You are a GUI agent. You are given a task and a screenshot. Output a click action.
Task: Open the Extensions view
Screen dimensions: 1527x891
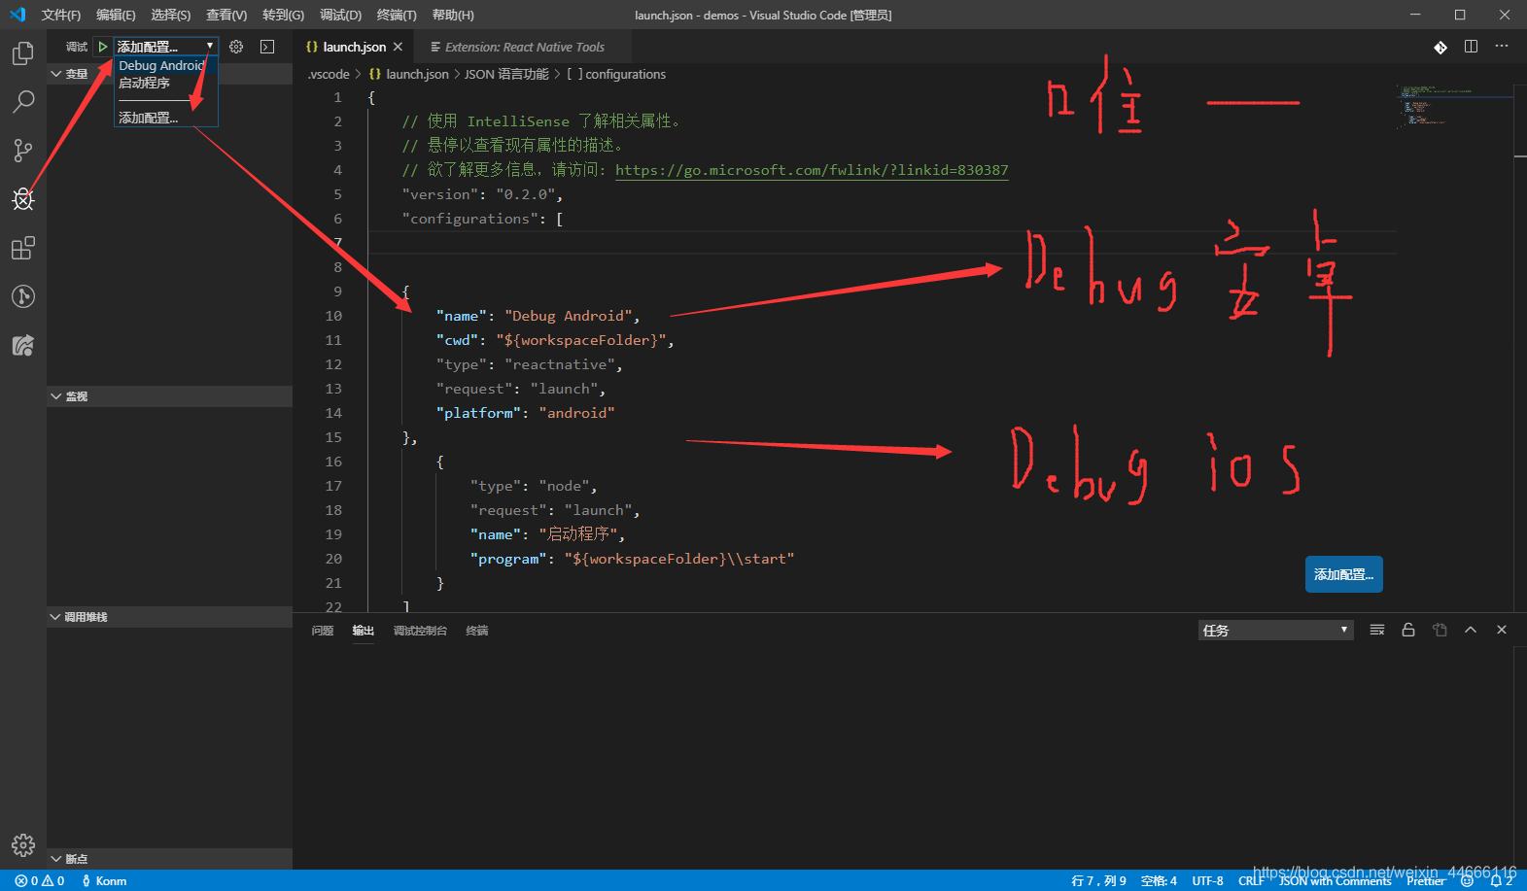coord(23,248)
